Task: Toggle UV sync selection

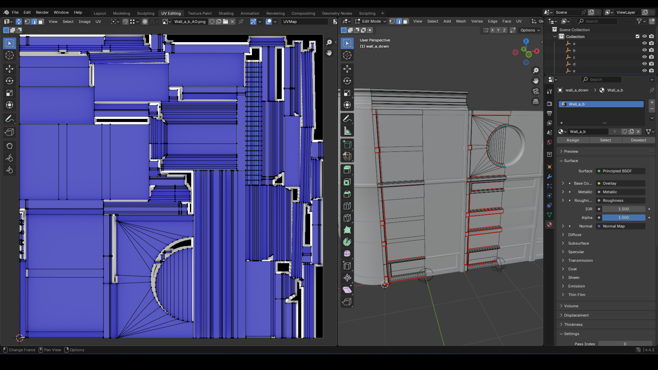Action: pyautogui.click(x=19, y=22)
